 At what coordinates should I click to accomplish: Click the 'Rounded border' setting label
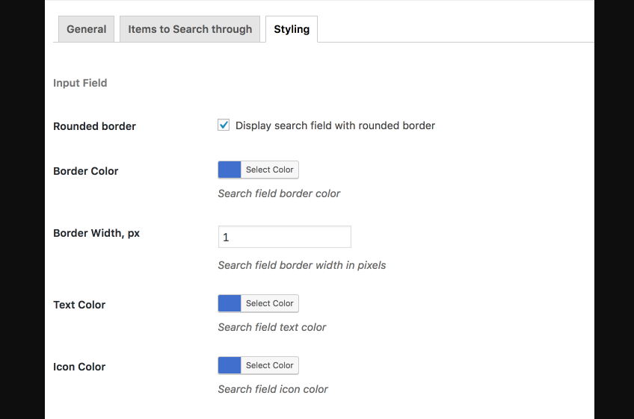click(94, 126)
